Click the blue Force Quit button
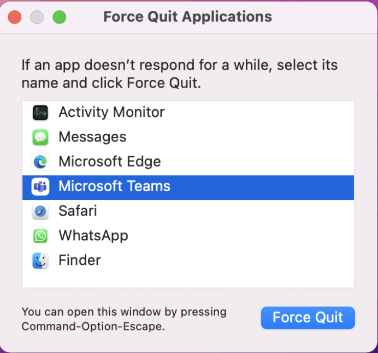The image size is (378, 353). pos(308,317)
